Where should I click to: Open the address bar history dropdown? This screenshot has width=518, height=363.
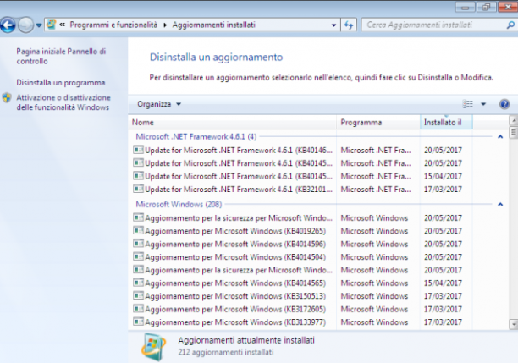click(333, 25)
